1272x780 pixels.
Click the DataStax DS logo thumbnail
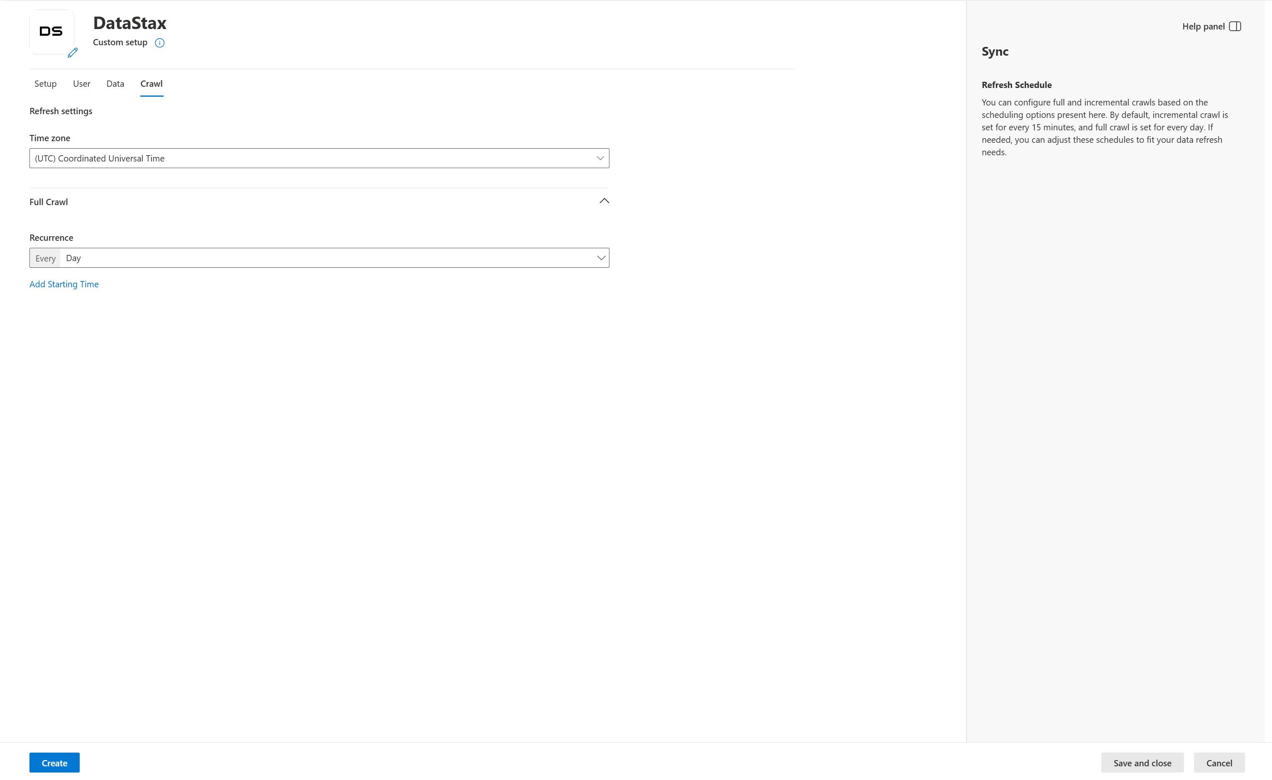point(51,32)
